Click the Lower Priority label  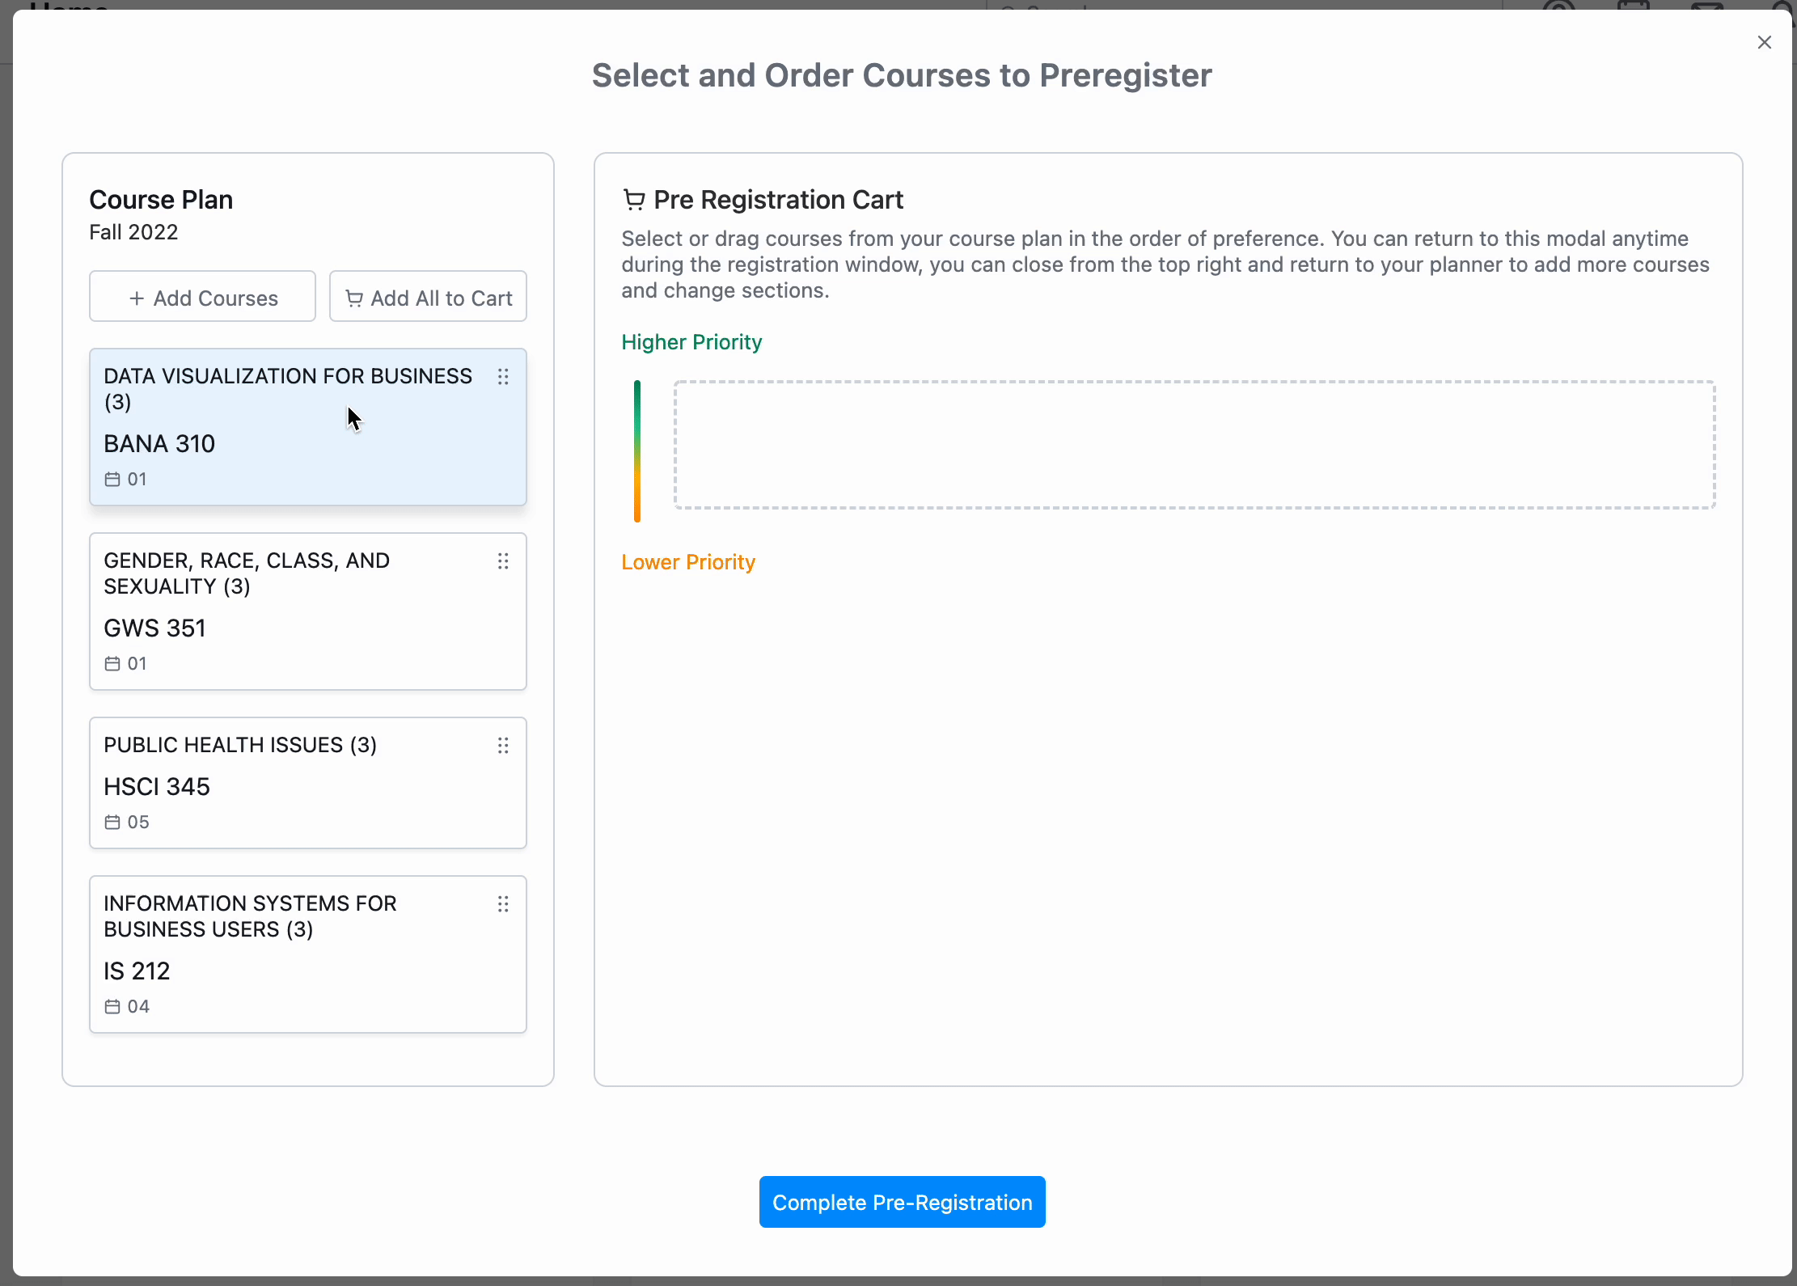688,562
